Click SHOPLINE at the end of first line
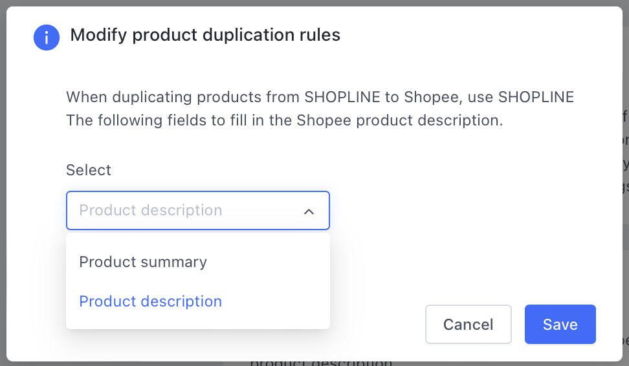The width and height of the screenshot is (629, 366). click(536, 97)
